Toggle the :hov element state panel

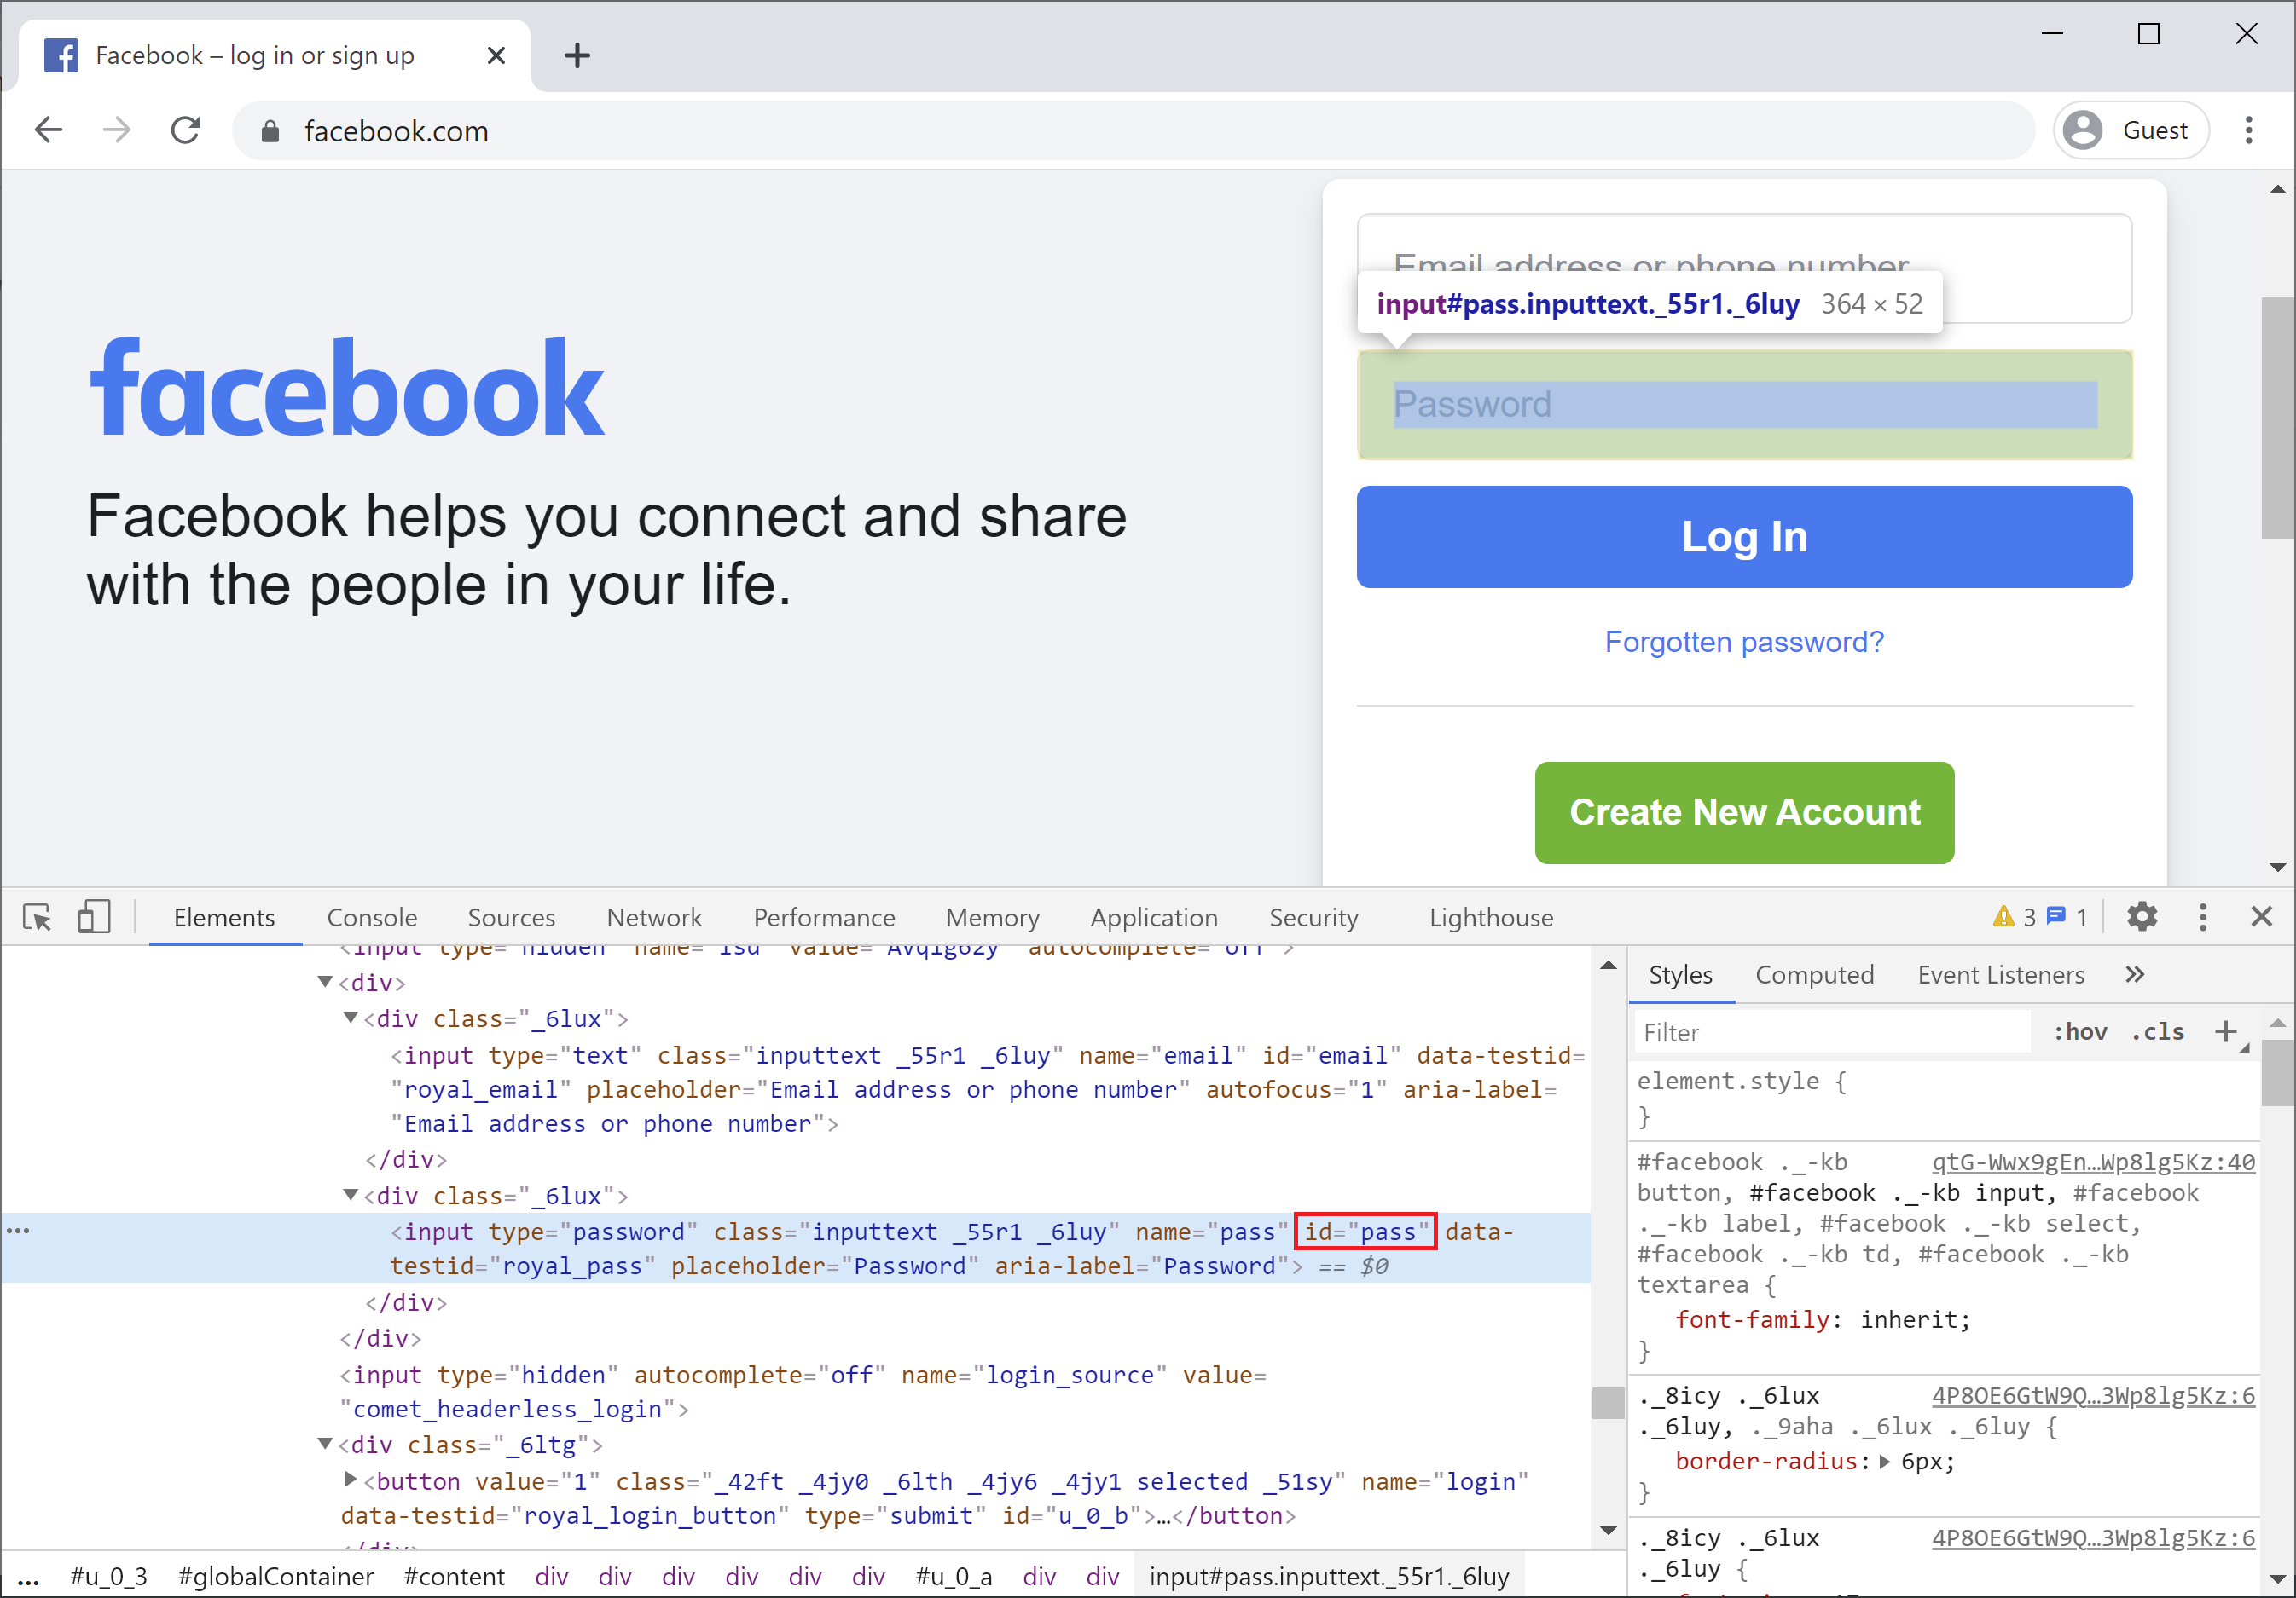[x=2080, y=1031]
